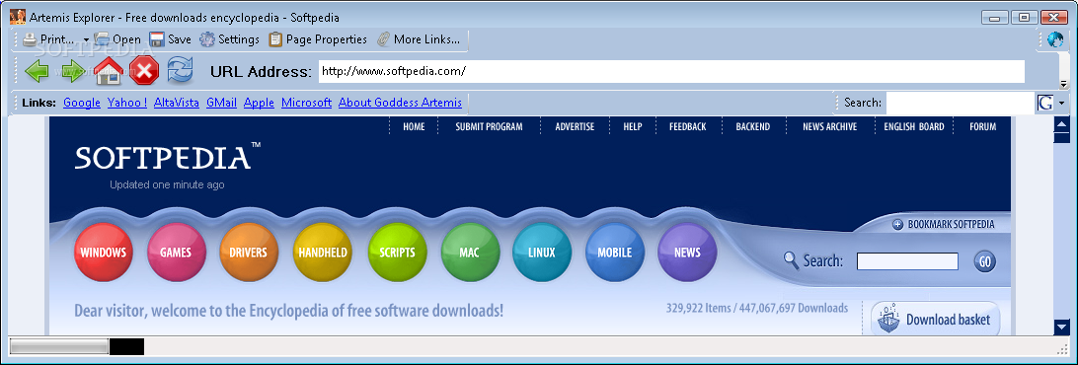Screen dimensions: 1078x365
Task: Open More Links with paperclip icon
Action: [x=418, y=39]
